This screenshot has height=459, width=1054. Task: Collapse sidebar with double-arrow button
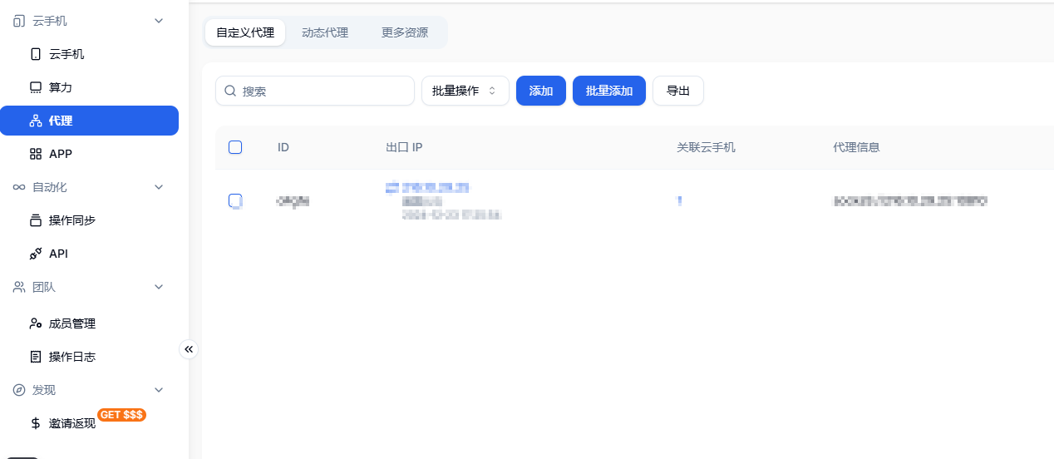coord(189,349)
